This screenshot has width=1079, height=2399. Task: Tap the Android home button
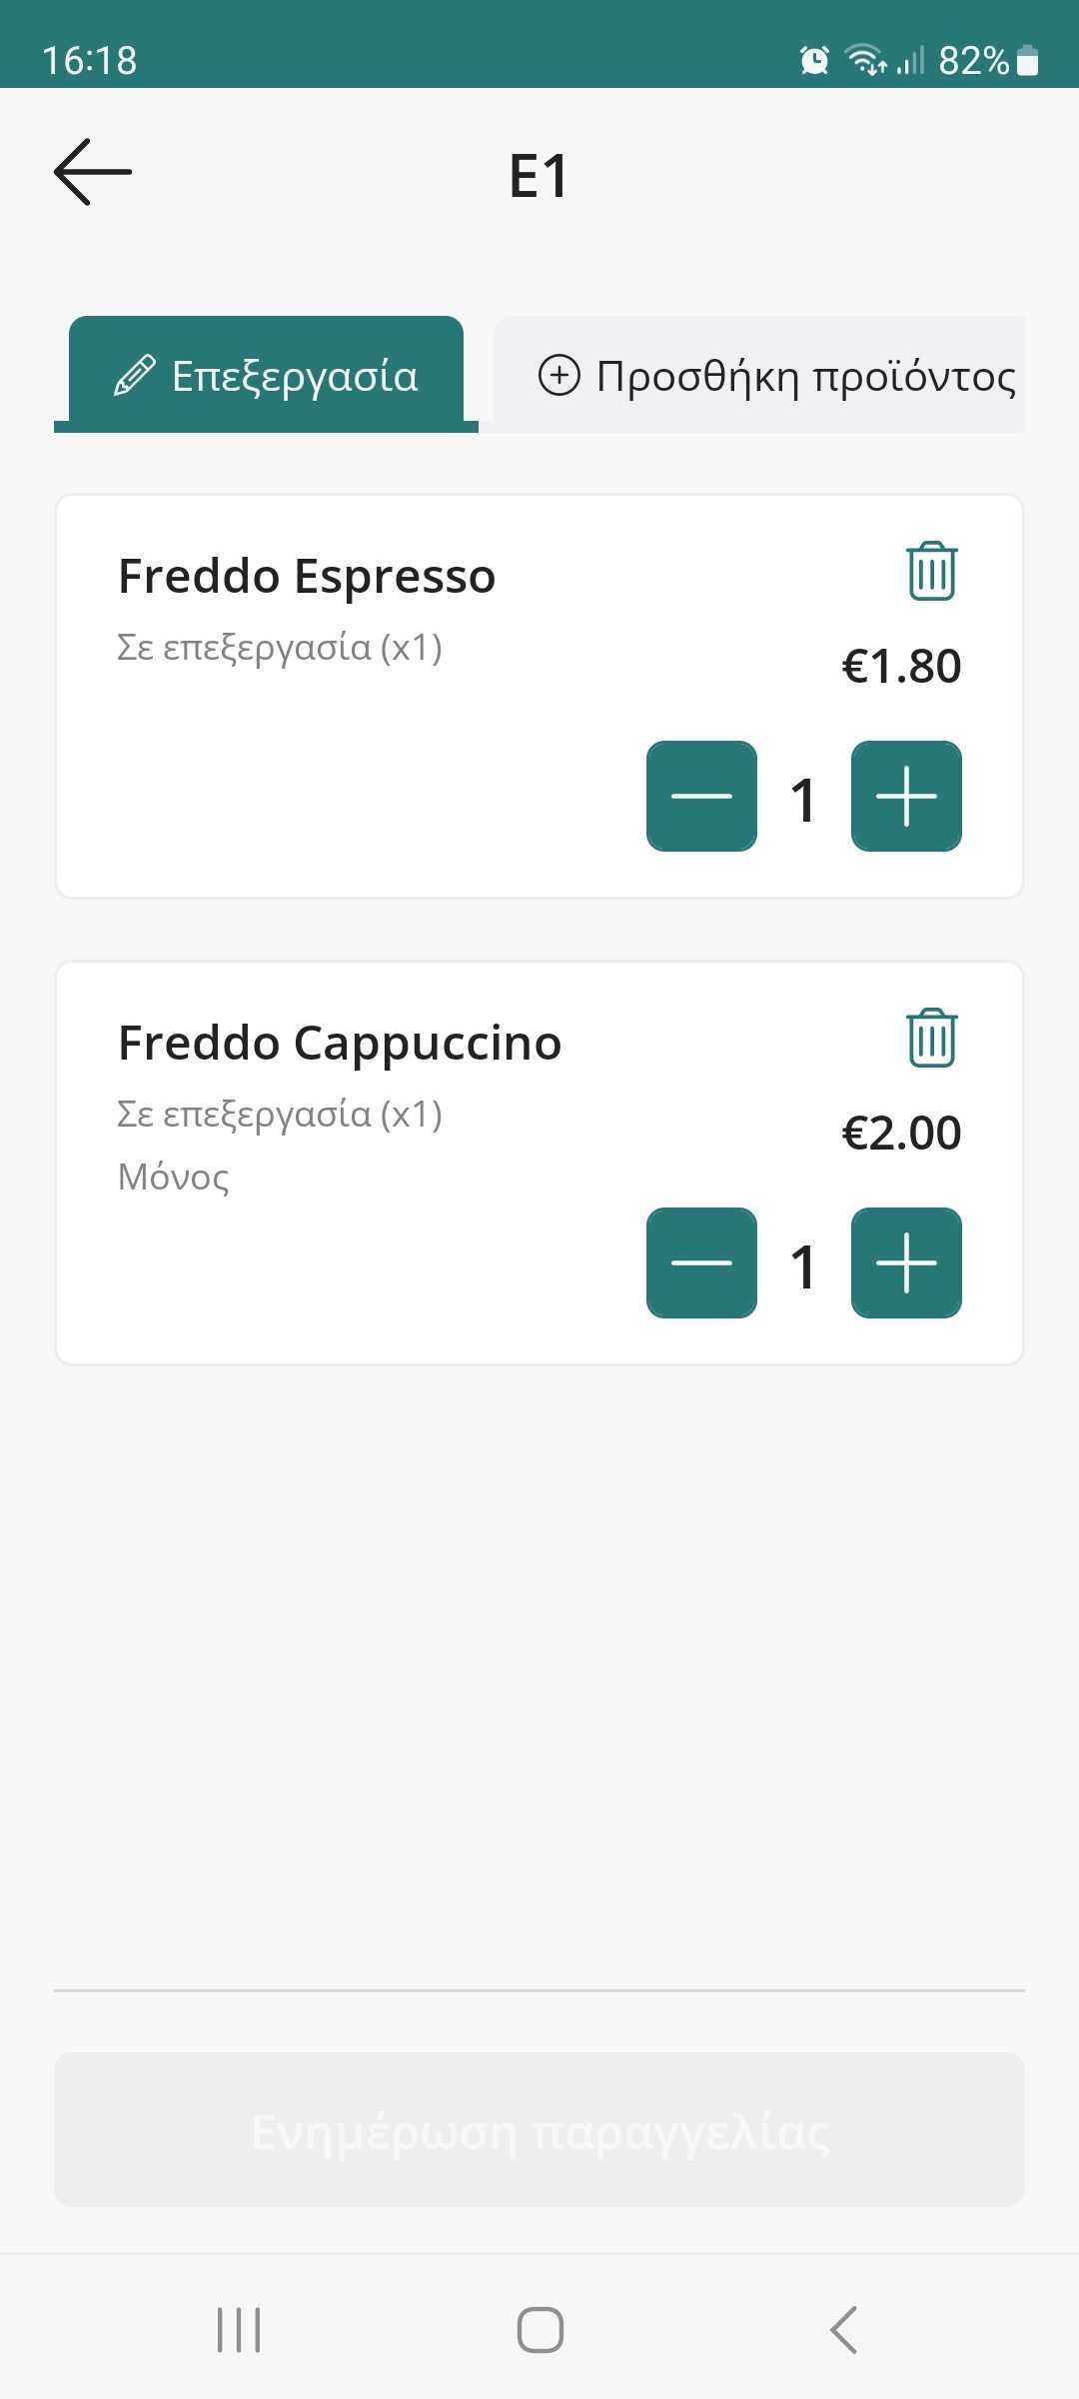click(x=539, y=2330)
